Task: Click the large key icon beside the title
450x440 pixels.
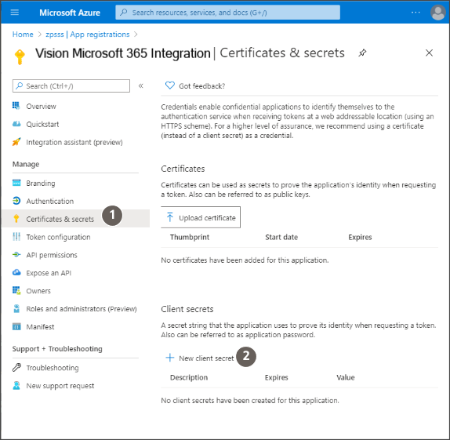Action: tap(20, 57)
